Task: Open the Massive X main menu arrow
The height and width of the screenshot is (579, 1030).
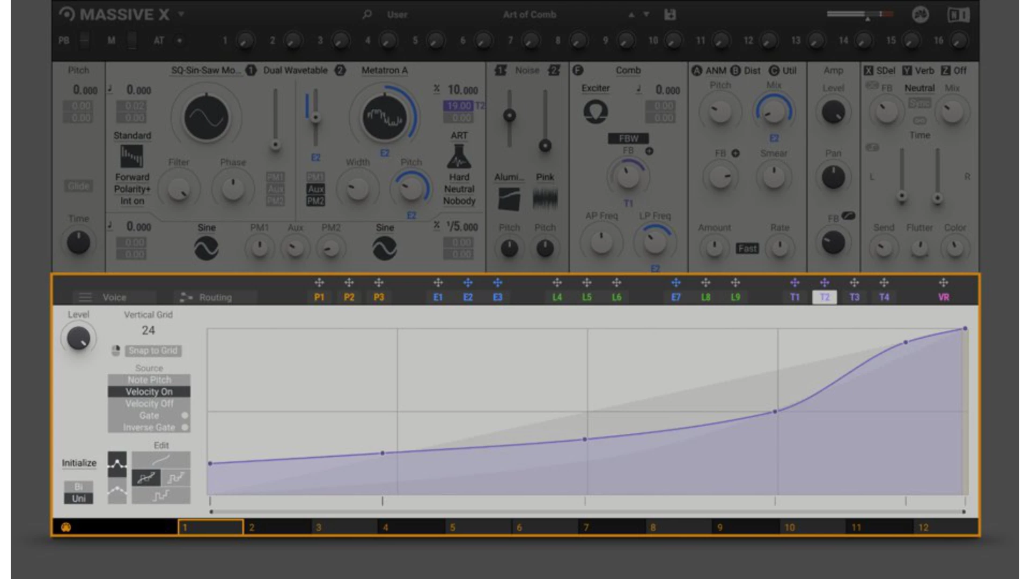Action: click(x=181, y=14)
